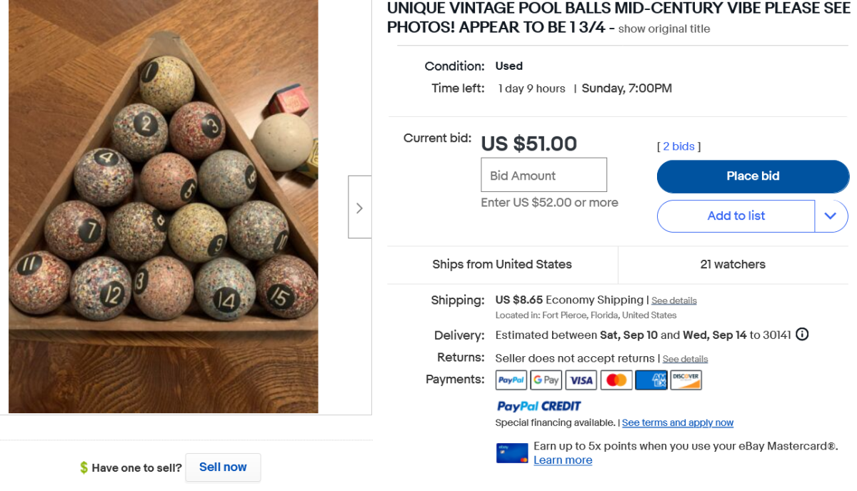Click show original title link
This screenshot has height=491, width=857.
pos(664,29)
